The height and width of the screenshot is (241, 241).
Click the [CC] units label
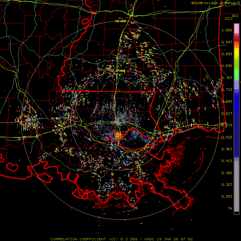tap(228, 18)
